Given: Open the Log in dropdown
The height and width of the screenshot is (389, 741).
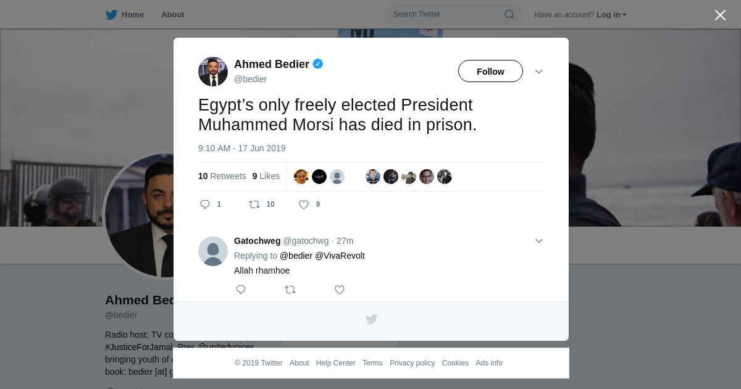Looking at the screenshot, I should [611, 15].
